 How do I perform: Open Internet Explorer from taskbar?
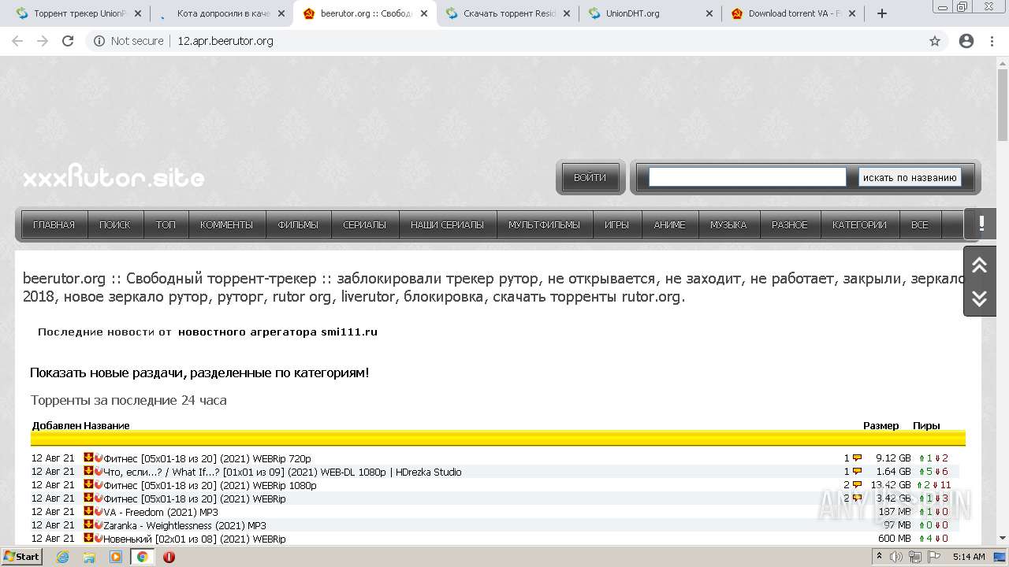coord(63,557)
